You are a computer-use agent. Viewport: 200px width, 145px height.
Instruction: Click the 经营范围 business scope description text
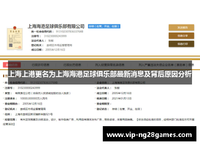(x=99, y=122)
